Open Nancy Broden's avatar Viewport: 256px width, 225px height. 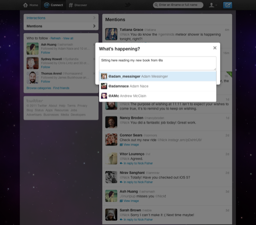[x=111, y=122]
